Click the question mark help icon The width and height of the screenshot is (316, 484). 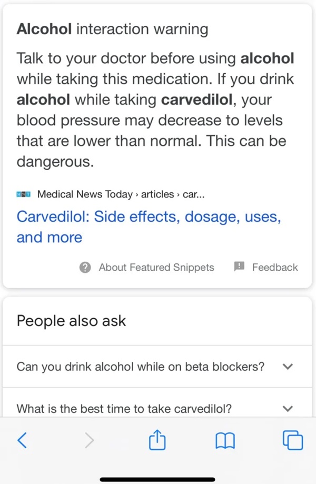point(85,268)
